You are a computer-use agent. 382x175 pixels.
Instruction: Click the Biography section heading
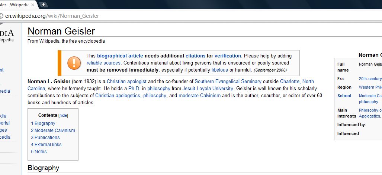[x=44, y=168]
